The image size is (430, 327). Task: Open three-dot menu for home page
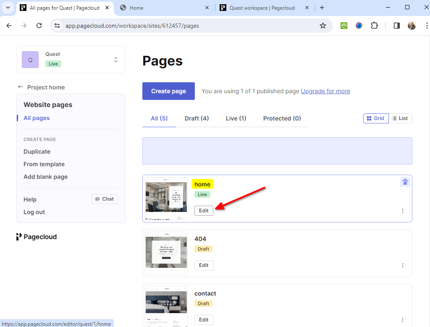coord(403,211)
